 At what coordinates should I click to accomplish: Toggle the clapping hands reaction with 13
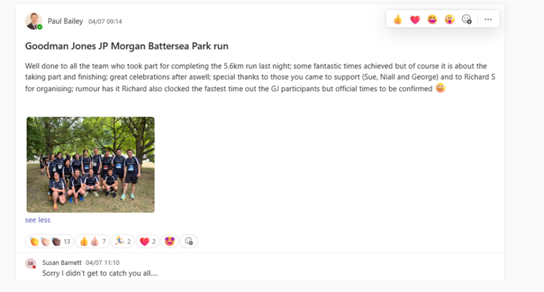click(50, 241)
